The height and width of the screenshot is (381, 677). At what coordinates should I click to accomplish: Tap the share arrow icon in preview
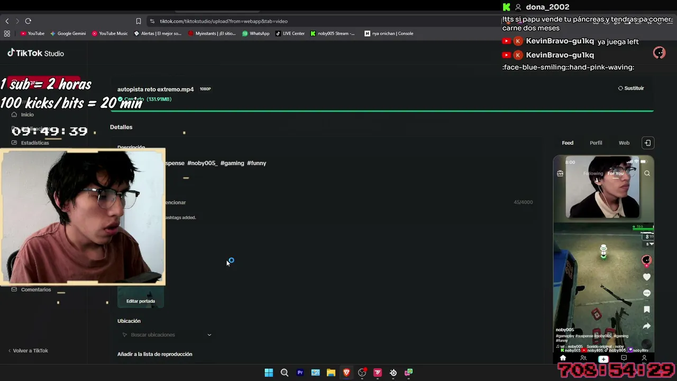point(646,326)
